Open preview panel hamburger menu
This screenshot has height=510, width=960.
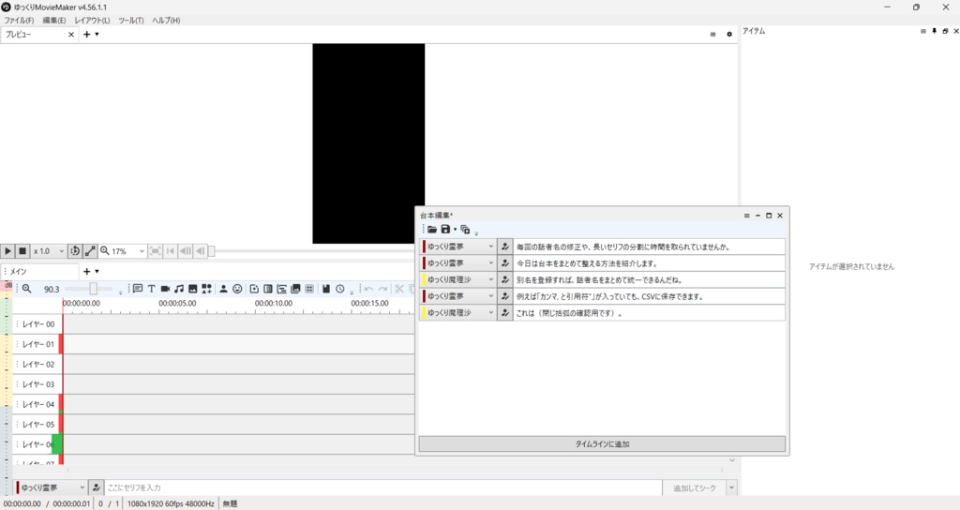(x=712, y=35)
